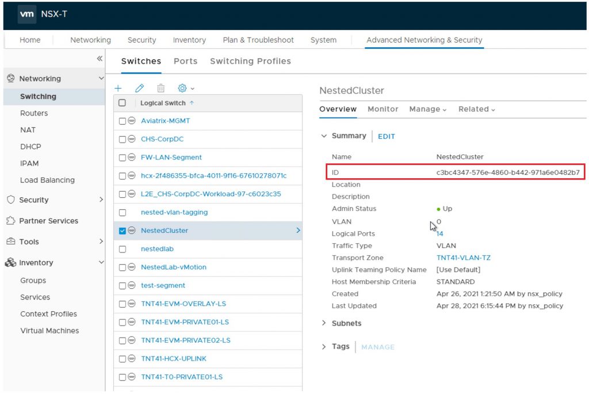Open the gear actions menu above the switch list
The width and height of the screenshot is (589, 394).
186,88
